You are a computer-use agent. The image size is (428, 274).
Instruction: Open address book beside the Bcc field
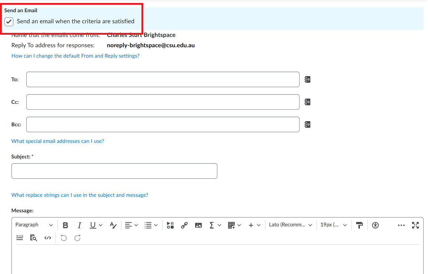pos(307,124)
